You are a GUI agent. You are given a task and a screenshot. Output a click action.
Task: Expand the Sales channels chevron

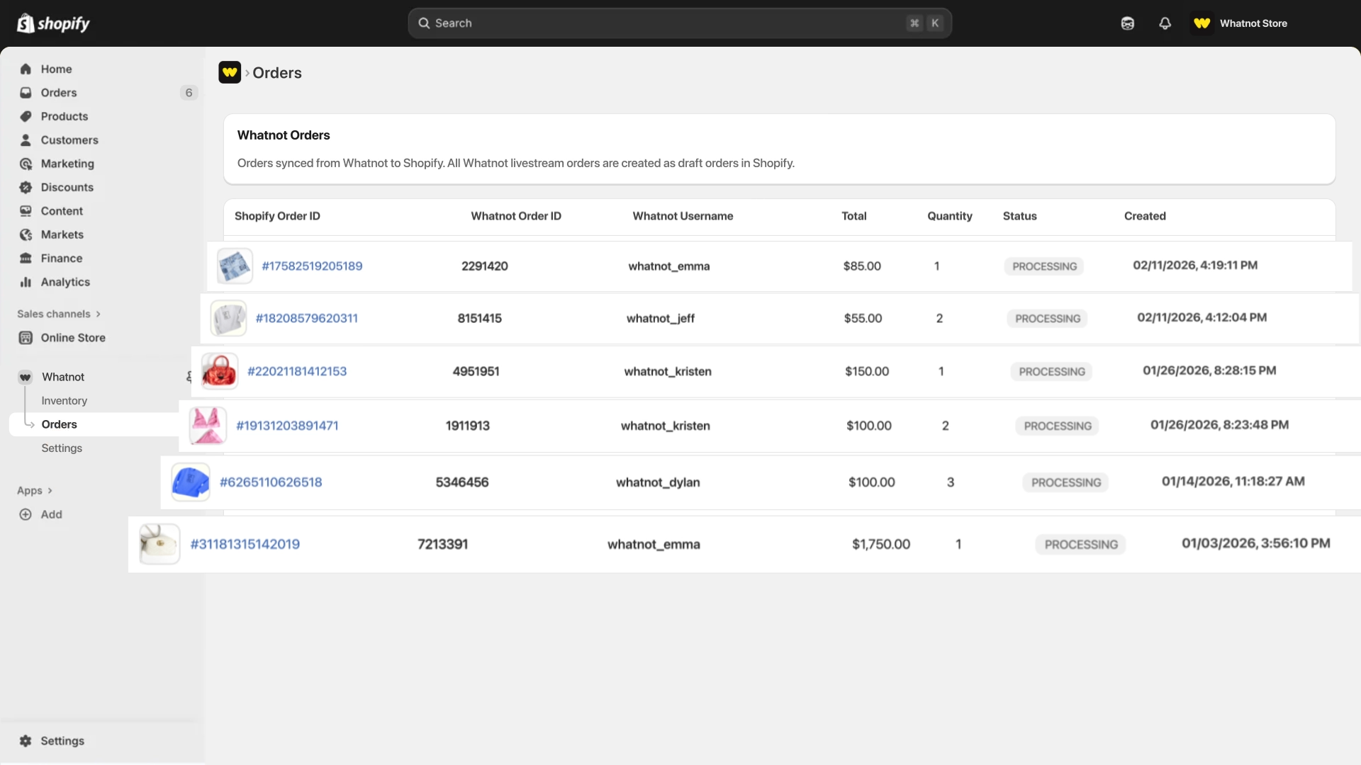pyautogui.click(x=98, y=314)
